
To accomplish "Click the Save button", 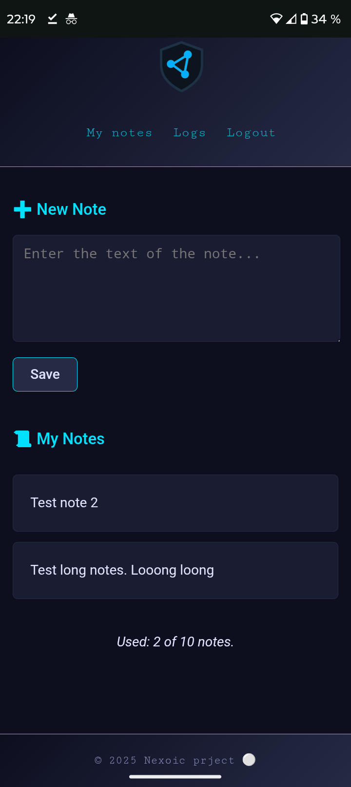I will pos(45,374).
